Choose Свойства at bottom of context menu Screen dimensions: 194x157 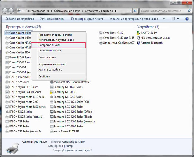coord(44,76)
